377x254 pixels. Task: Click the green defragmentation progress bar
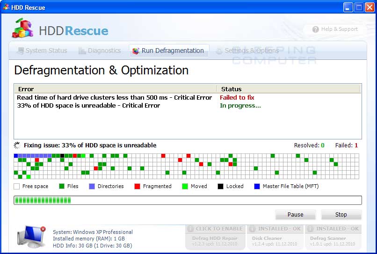pos(188,200)
